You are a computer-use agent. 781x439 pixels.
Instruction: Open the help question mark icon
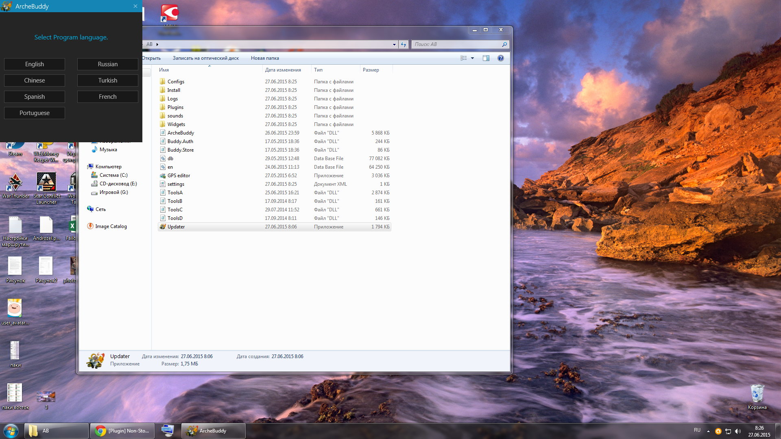[x=501, y=58]
